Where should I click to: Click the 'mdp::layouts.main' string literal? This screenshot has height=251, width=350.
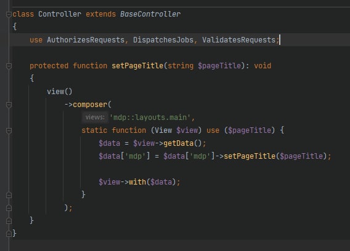coord(150,118)
